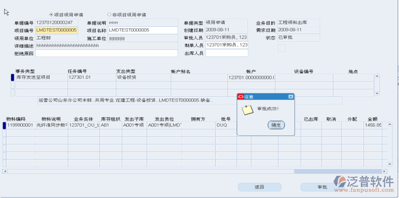Click the right arrow of horizontal scrollbar
Screen dimensions: 399x198
click(x=384, y=172)
